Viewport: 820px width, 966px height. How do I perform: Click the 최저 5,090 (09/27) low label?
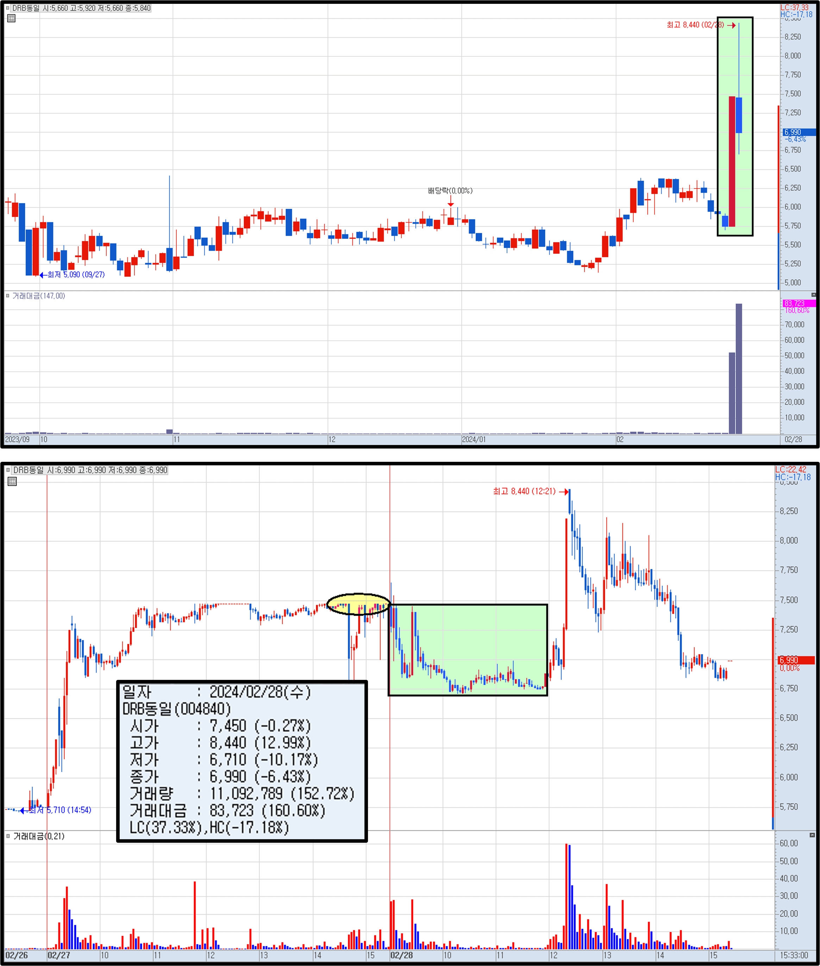pos(76,275)
